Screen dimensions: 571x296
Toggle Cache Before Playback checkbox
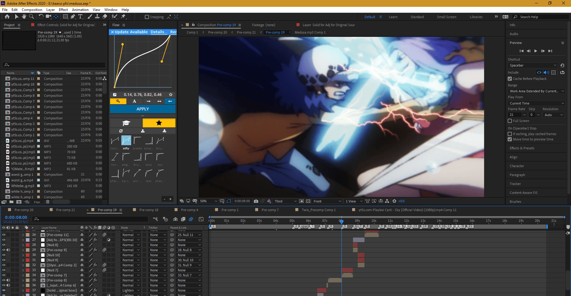pos(510,79)
